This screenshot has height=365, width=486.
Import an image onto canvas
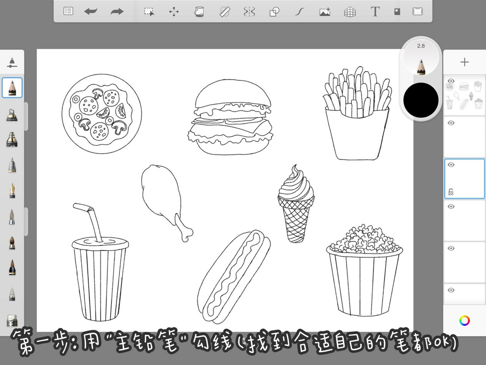pos(325,12)
